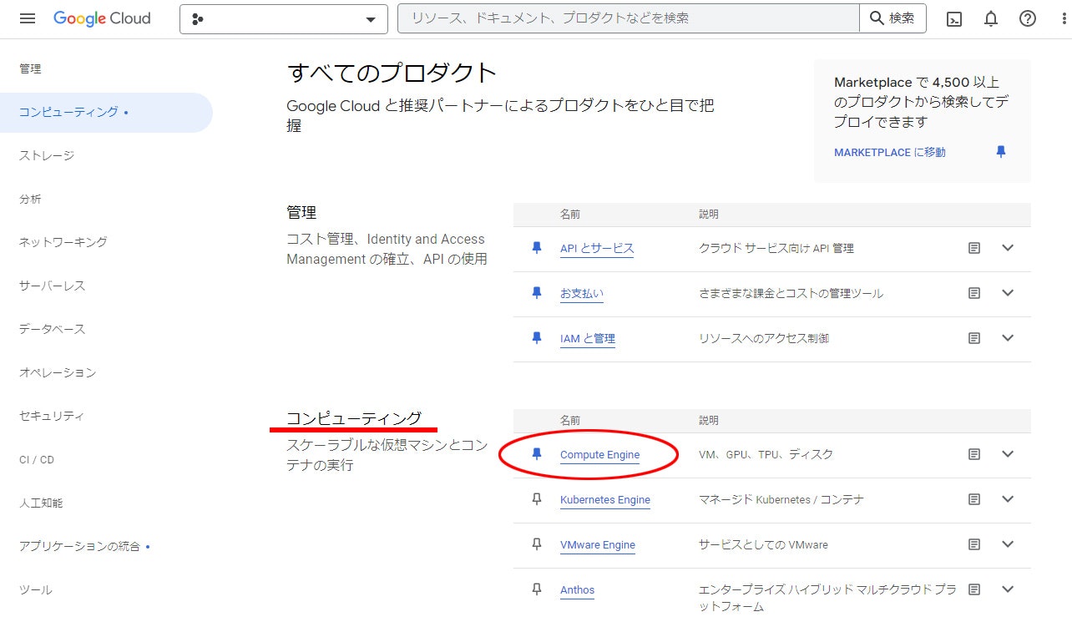
Task: Unpin お支払い row
Action: point(537,293)
